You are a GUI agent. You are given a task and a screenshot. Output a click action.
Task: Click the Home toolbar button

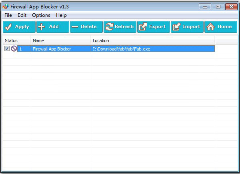[221, 27]
